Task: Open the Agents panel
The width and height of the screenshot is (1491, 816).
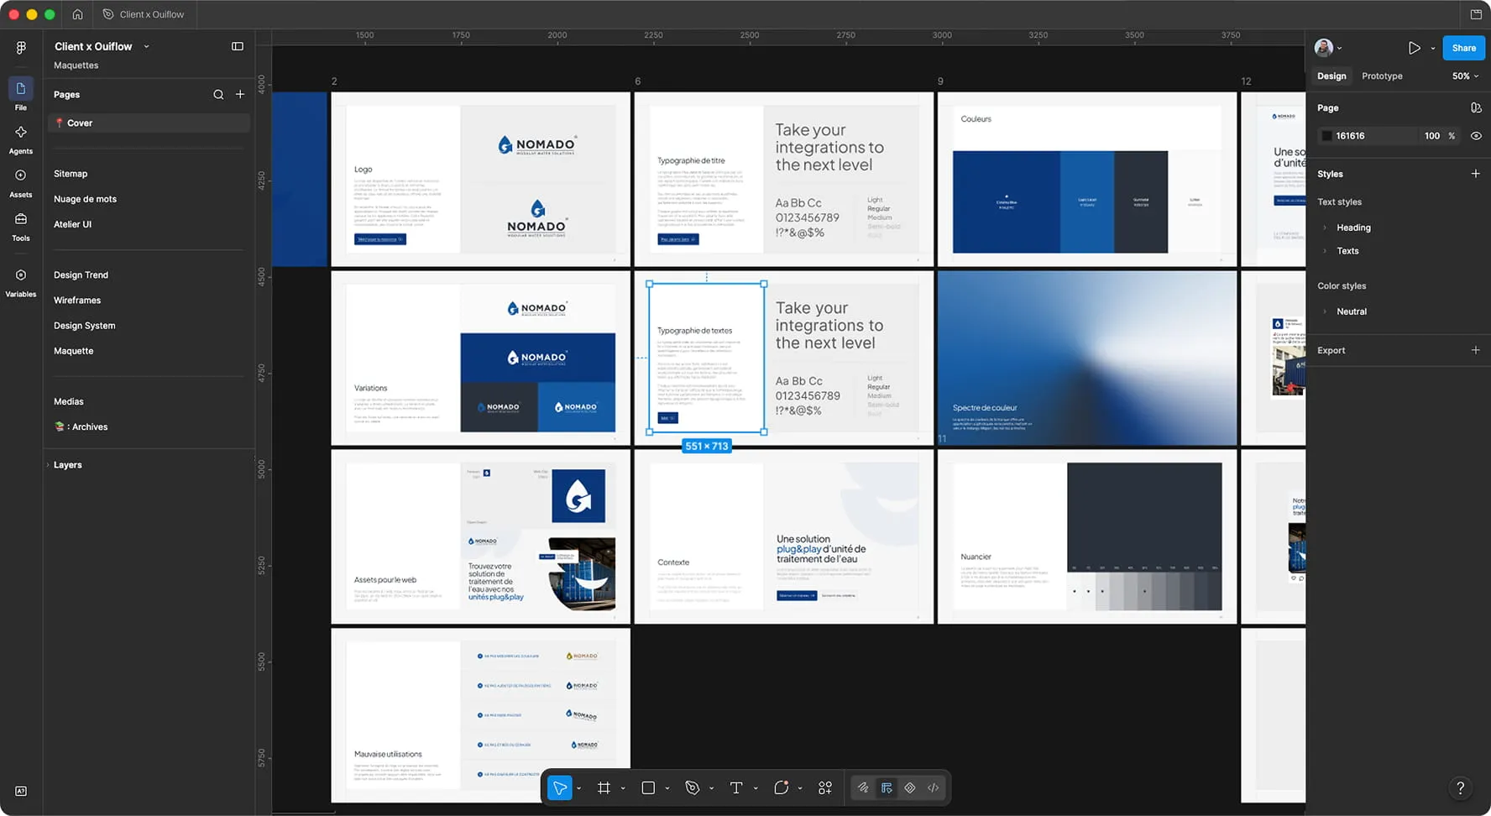Action: (x=21, y=139)
